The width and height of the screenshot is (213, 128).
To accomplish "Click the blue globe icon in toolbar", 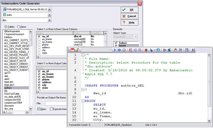I will pos(158,50).
